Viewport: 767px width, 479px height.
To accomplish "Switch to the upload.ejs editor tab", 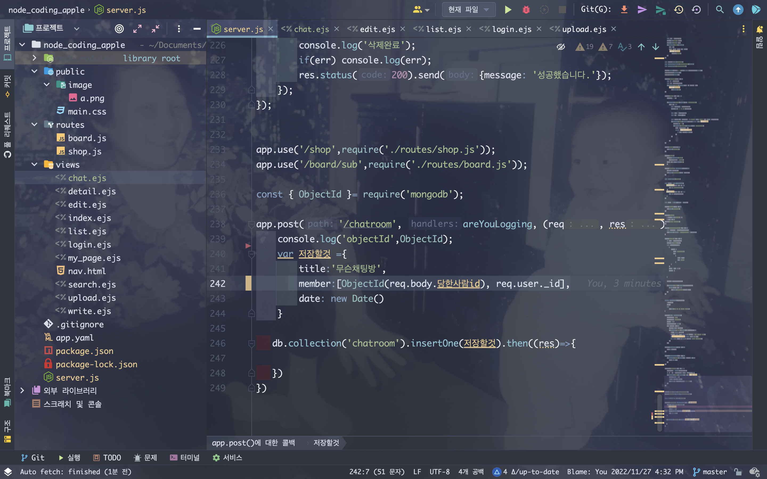I will coord(583,29).
